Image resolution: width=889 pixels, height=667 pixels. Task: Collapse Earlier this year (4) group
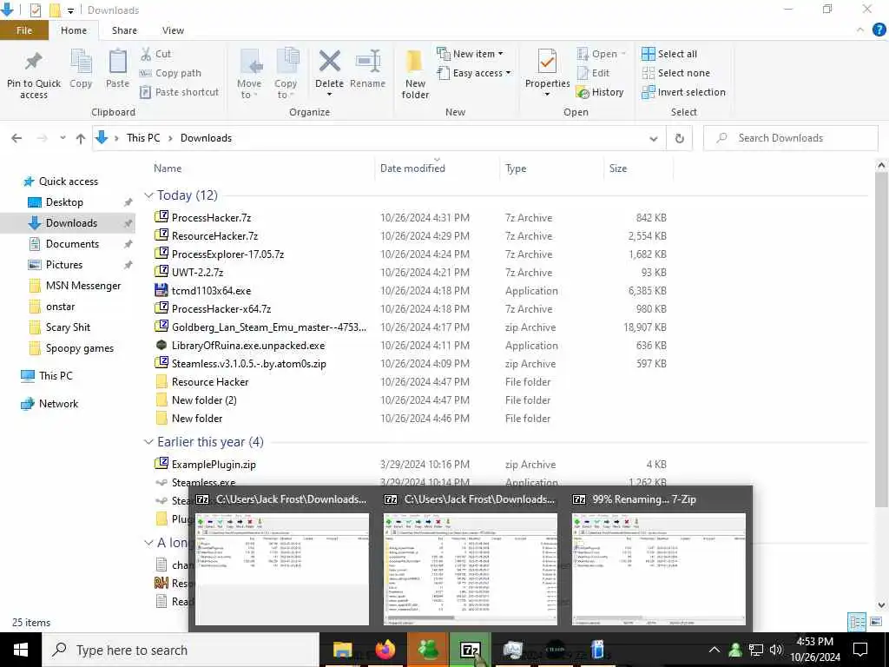pos(148,442)
